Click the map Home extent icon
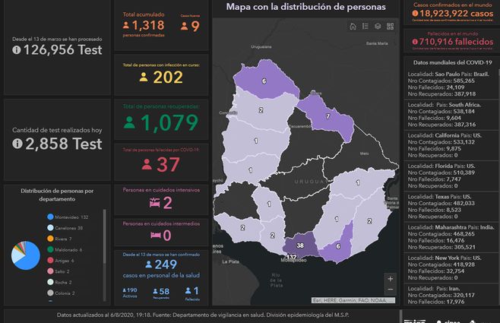Image resolution: width=500 pixels, height=323 pixels. tap(353, 26)
